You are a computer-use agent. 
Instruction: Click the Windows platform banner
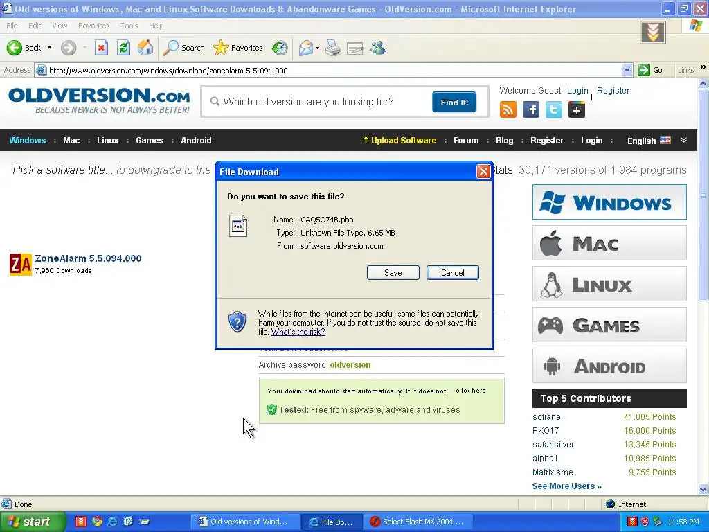[x=609, y=202]
